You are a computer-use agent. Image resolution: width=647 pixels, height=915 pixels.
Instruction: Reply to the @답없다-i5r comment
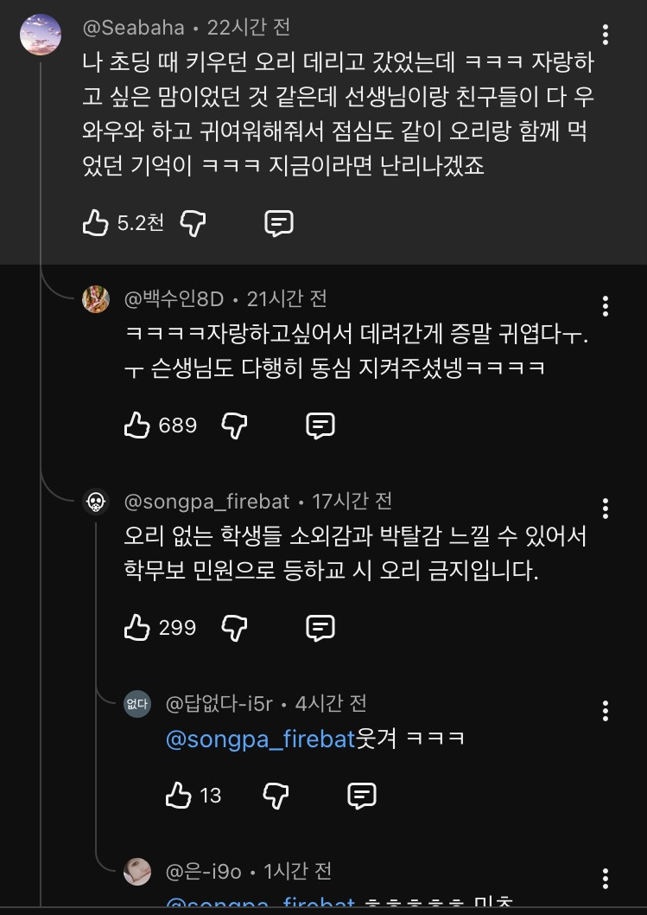point(362,796)
